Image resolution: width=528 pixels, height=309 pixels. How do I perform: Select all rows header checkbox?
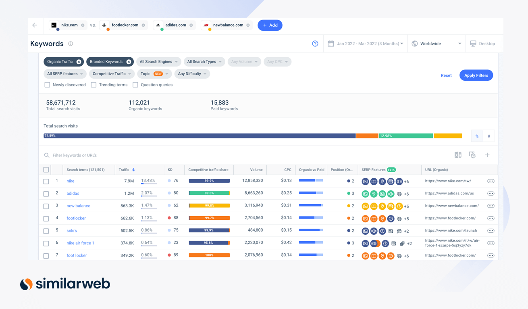pyautogui.click(x=46, y=170)
